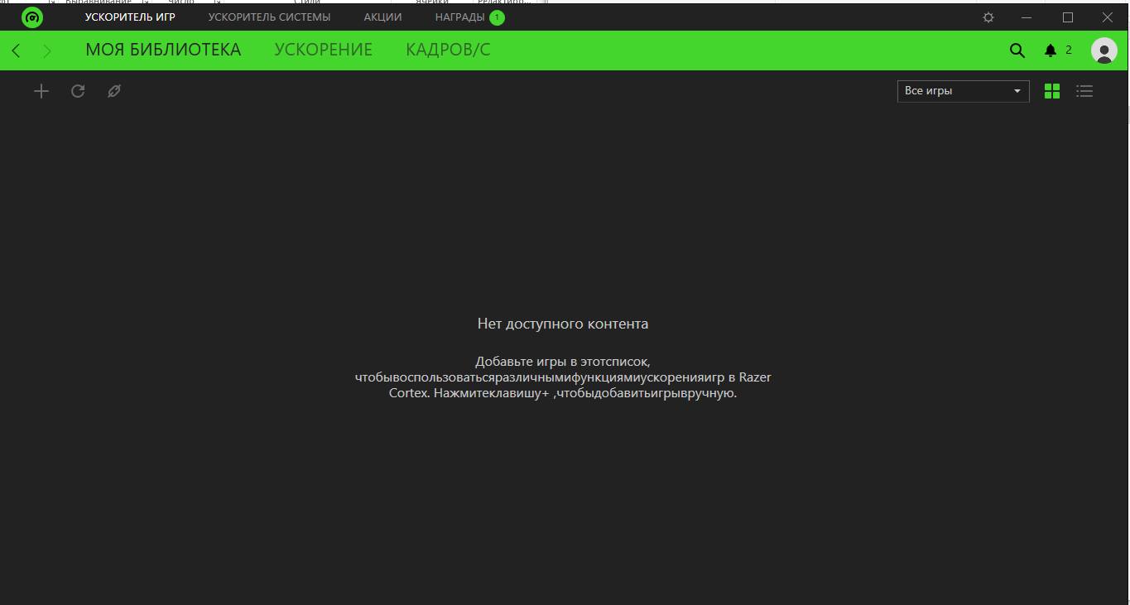Open the settings gear icon
The width and height of the screenshot is (1130, 605).
click(988, 17)
